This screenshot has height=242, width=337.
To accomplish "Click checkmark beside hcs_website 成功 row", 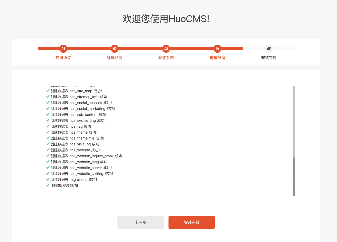I will [x=48, y=150].
